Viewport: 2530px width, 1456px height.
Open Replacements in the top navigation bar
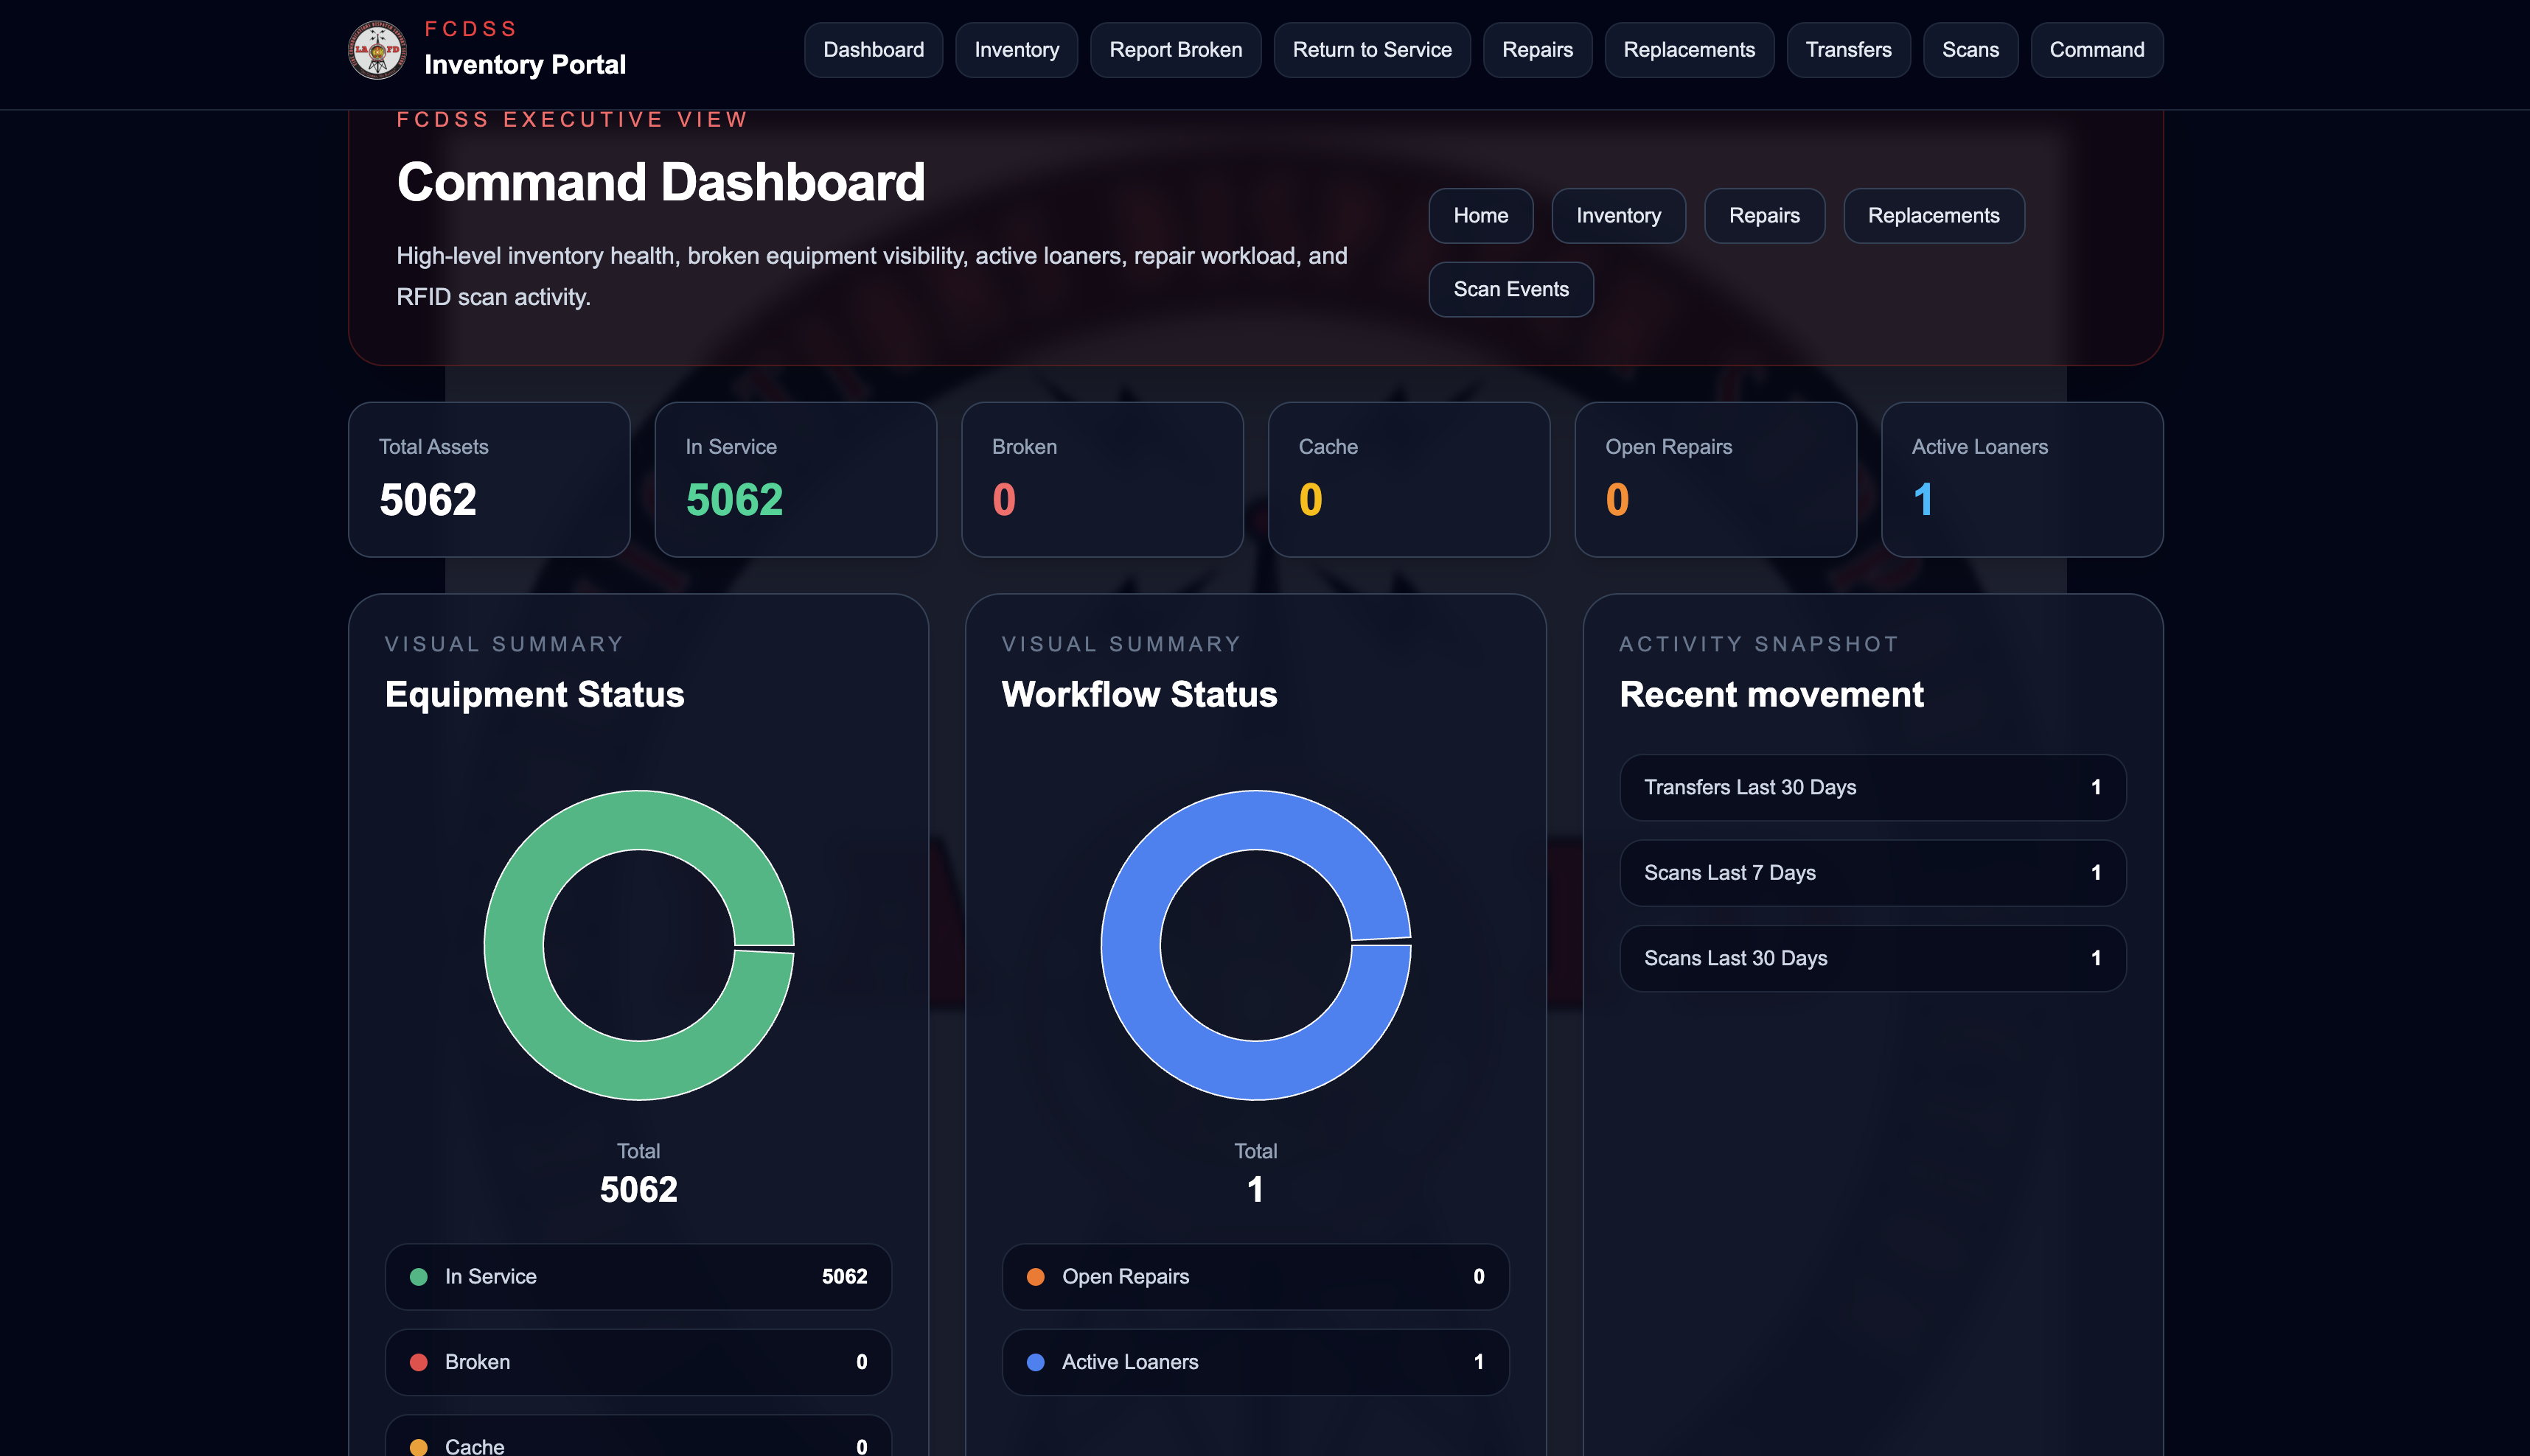pos(1689,50)
